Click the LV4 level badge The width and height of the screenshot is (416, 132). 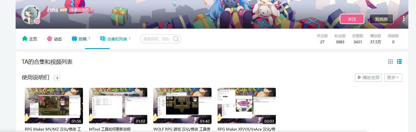click(63, 10)
